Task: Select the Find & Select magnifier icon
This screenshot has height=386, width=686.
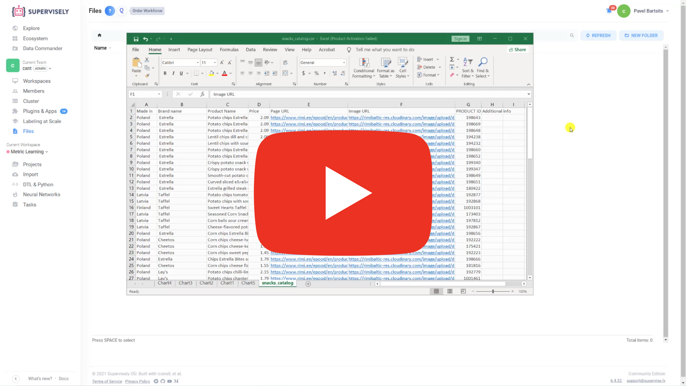Action: (x=483, y=62)
